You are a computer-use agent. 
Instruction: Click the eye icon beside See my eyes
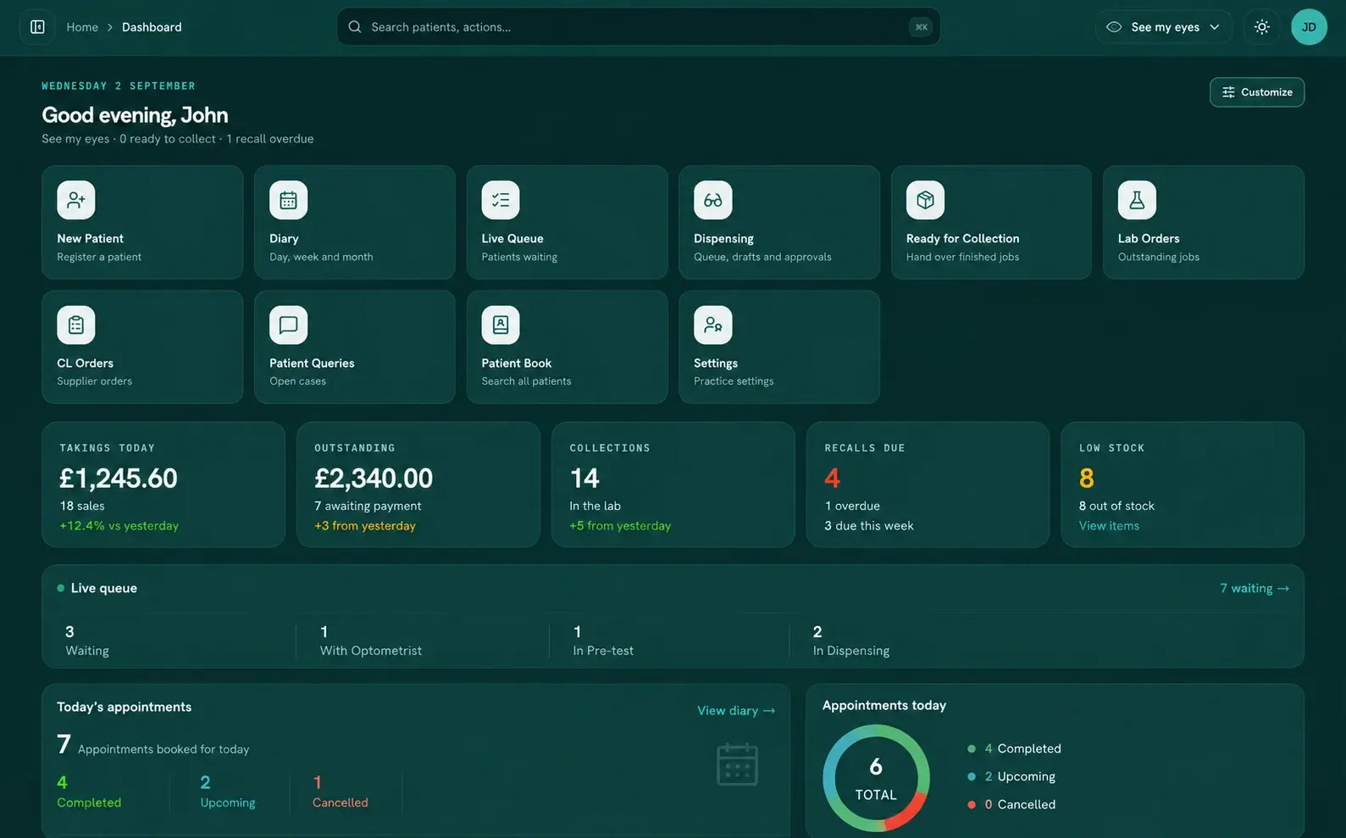[1114, 27]
